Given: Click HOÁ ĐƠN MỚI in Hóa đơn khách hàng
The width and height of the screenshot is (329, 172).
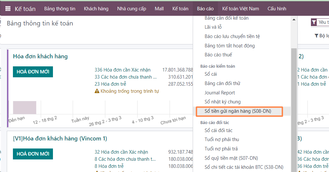Looking at the screenshot, I should (x=33, y=72).
